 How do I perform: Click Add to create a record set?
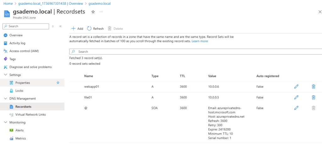(x=77, y=29)
